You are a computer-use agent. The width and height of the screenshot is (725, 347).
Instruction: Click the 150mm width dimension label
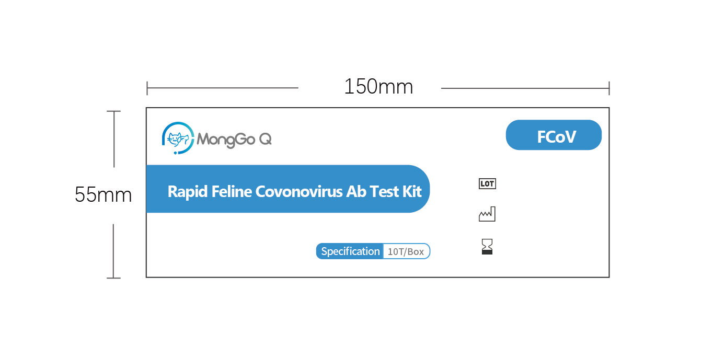(378, 87)
